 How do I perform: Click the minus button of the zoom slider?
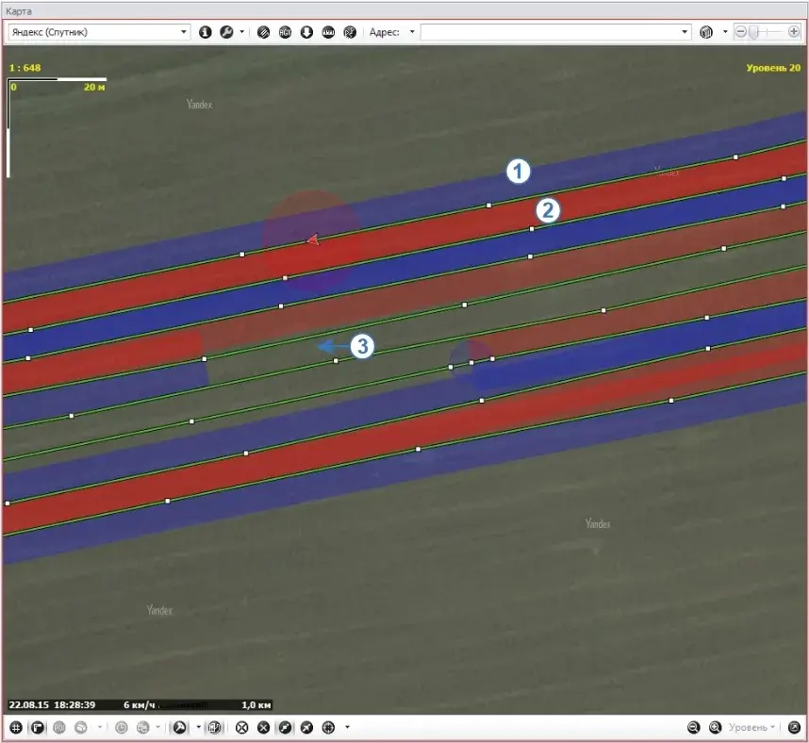tap(741, 32)
